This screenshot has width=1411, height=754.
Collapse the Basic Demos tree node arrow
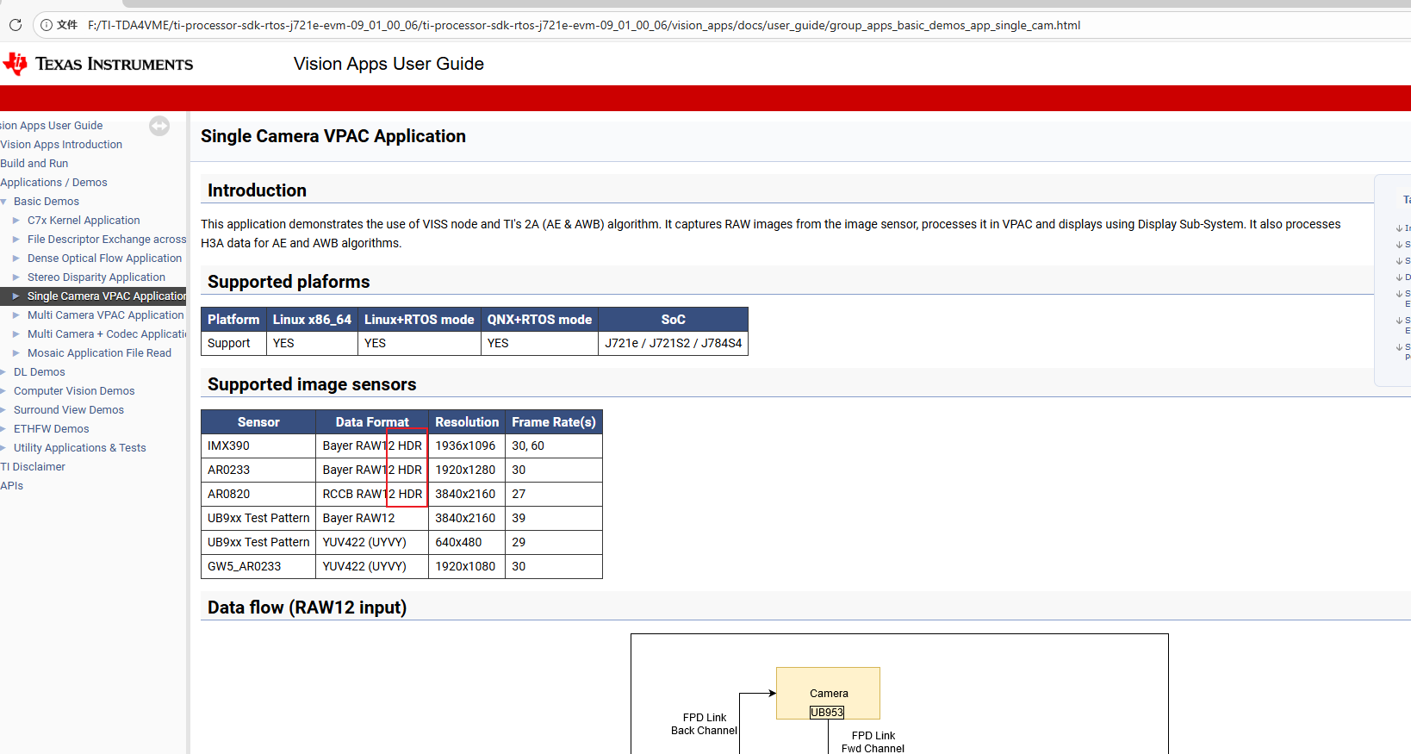click(4, 202)
